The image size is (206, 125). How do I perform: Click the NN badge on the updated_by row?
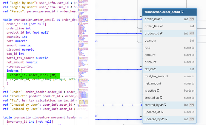pyautogui.click(x=192, y=119)
